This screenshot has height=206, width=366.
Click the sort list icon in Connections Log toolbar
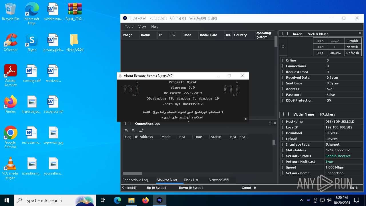coord(134,130)
